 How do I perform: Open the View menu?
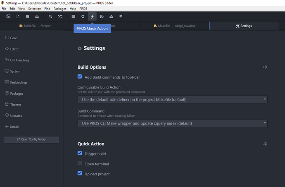click(x=21, y=9)
